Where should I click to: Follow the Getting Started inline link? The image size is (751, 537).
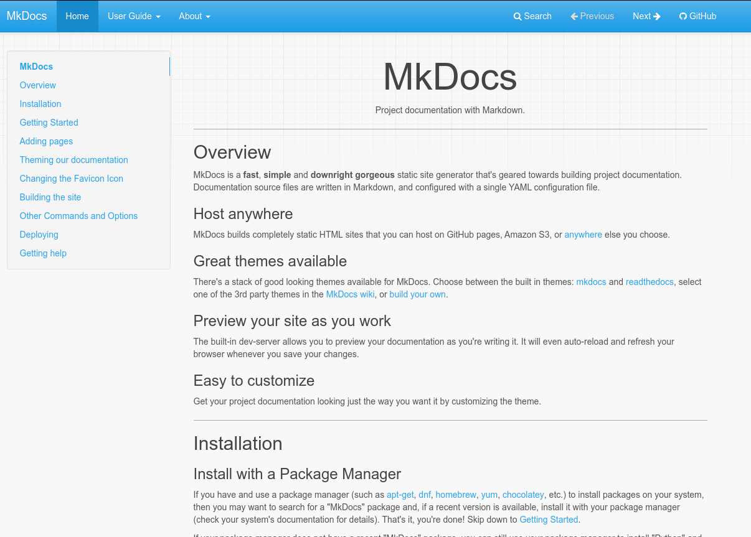(x=549, y=520)
